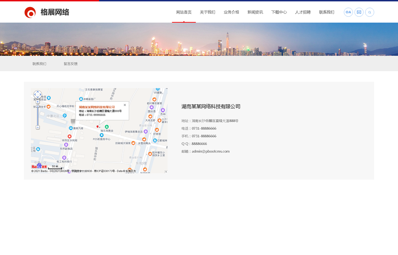Click the map pan direction control

(x=37, y=94)
